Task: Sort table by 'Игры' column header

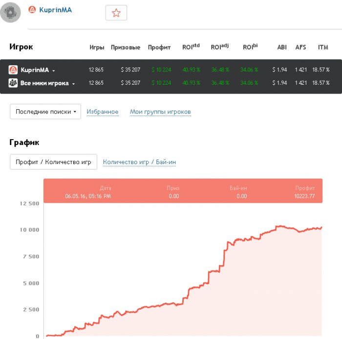Action: coord(97,48)
